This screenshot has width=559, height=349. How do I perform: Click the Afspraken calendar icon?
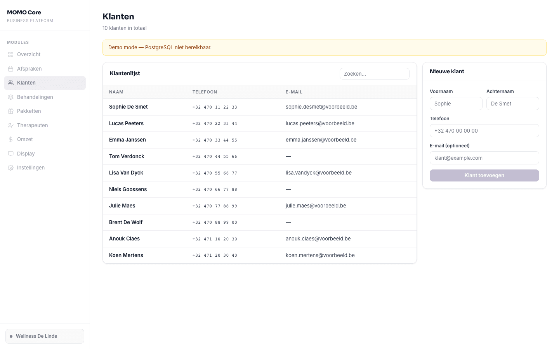pyautogui.click(x=11, y=69)
